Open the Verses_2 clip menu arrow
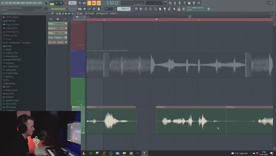276x156 pixels. click(157, 107)
